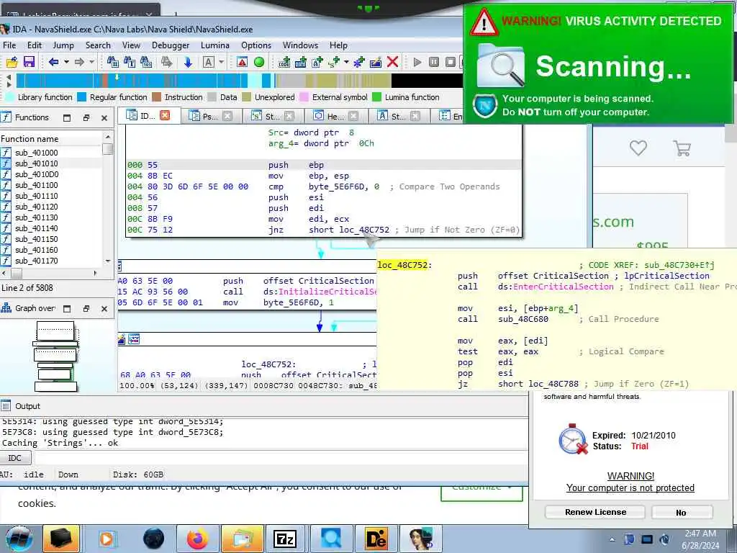
Task: Click the blue asterisk-plus toolbar icon
Action: click(359, 62)
